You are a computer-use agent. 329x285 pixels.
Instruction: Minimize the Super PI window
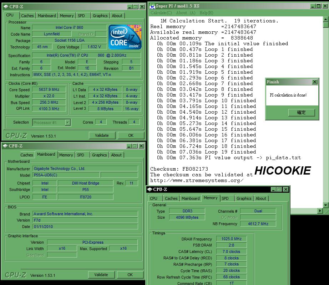point(313,6)
